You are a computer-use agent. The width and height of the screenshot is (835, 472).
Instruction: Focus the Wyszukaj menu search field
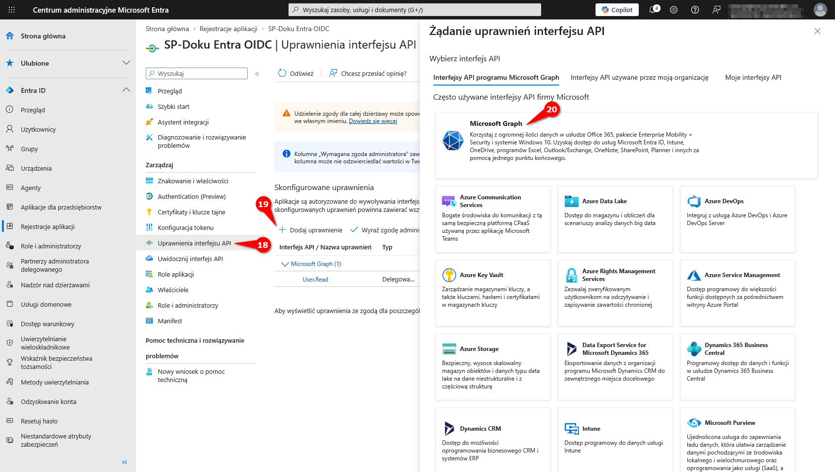(197, 73)
